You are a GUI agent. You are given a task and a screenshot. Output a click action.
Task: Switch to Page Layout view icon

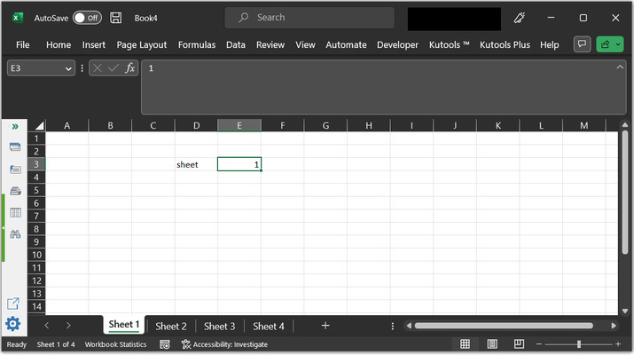tap(490, 344)
